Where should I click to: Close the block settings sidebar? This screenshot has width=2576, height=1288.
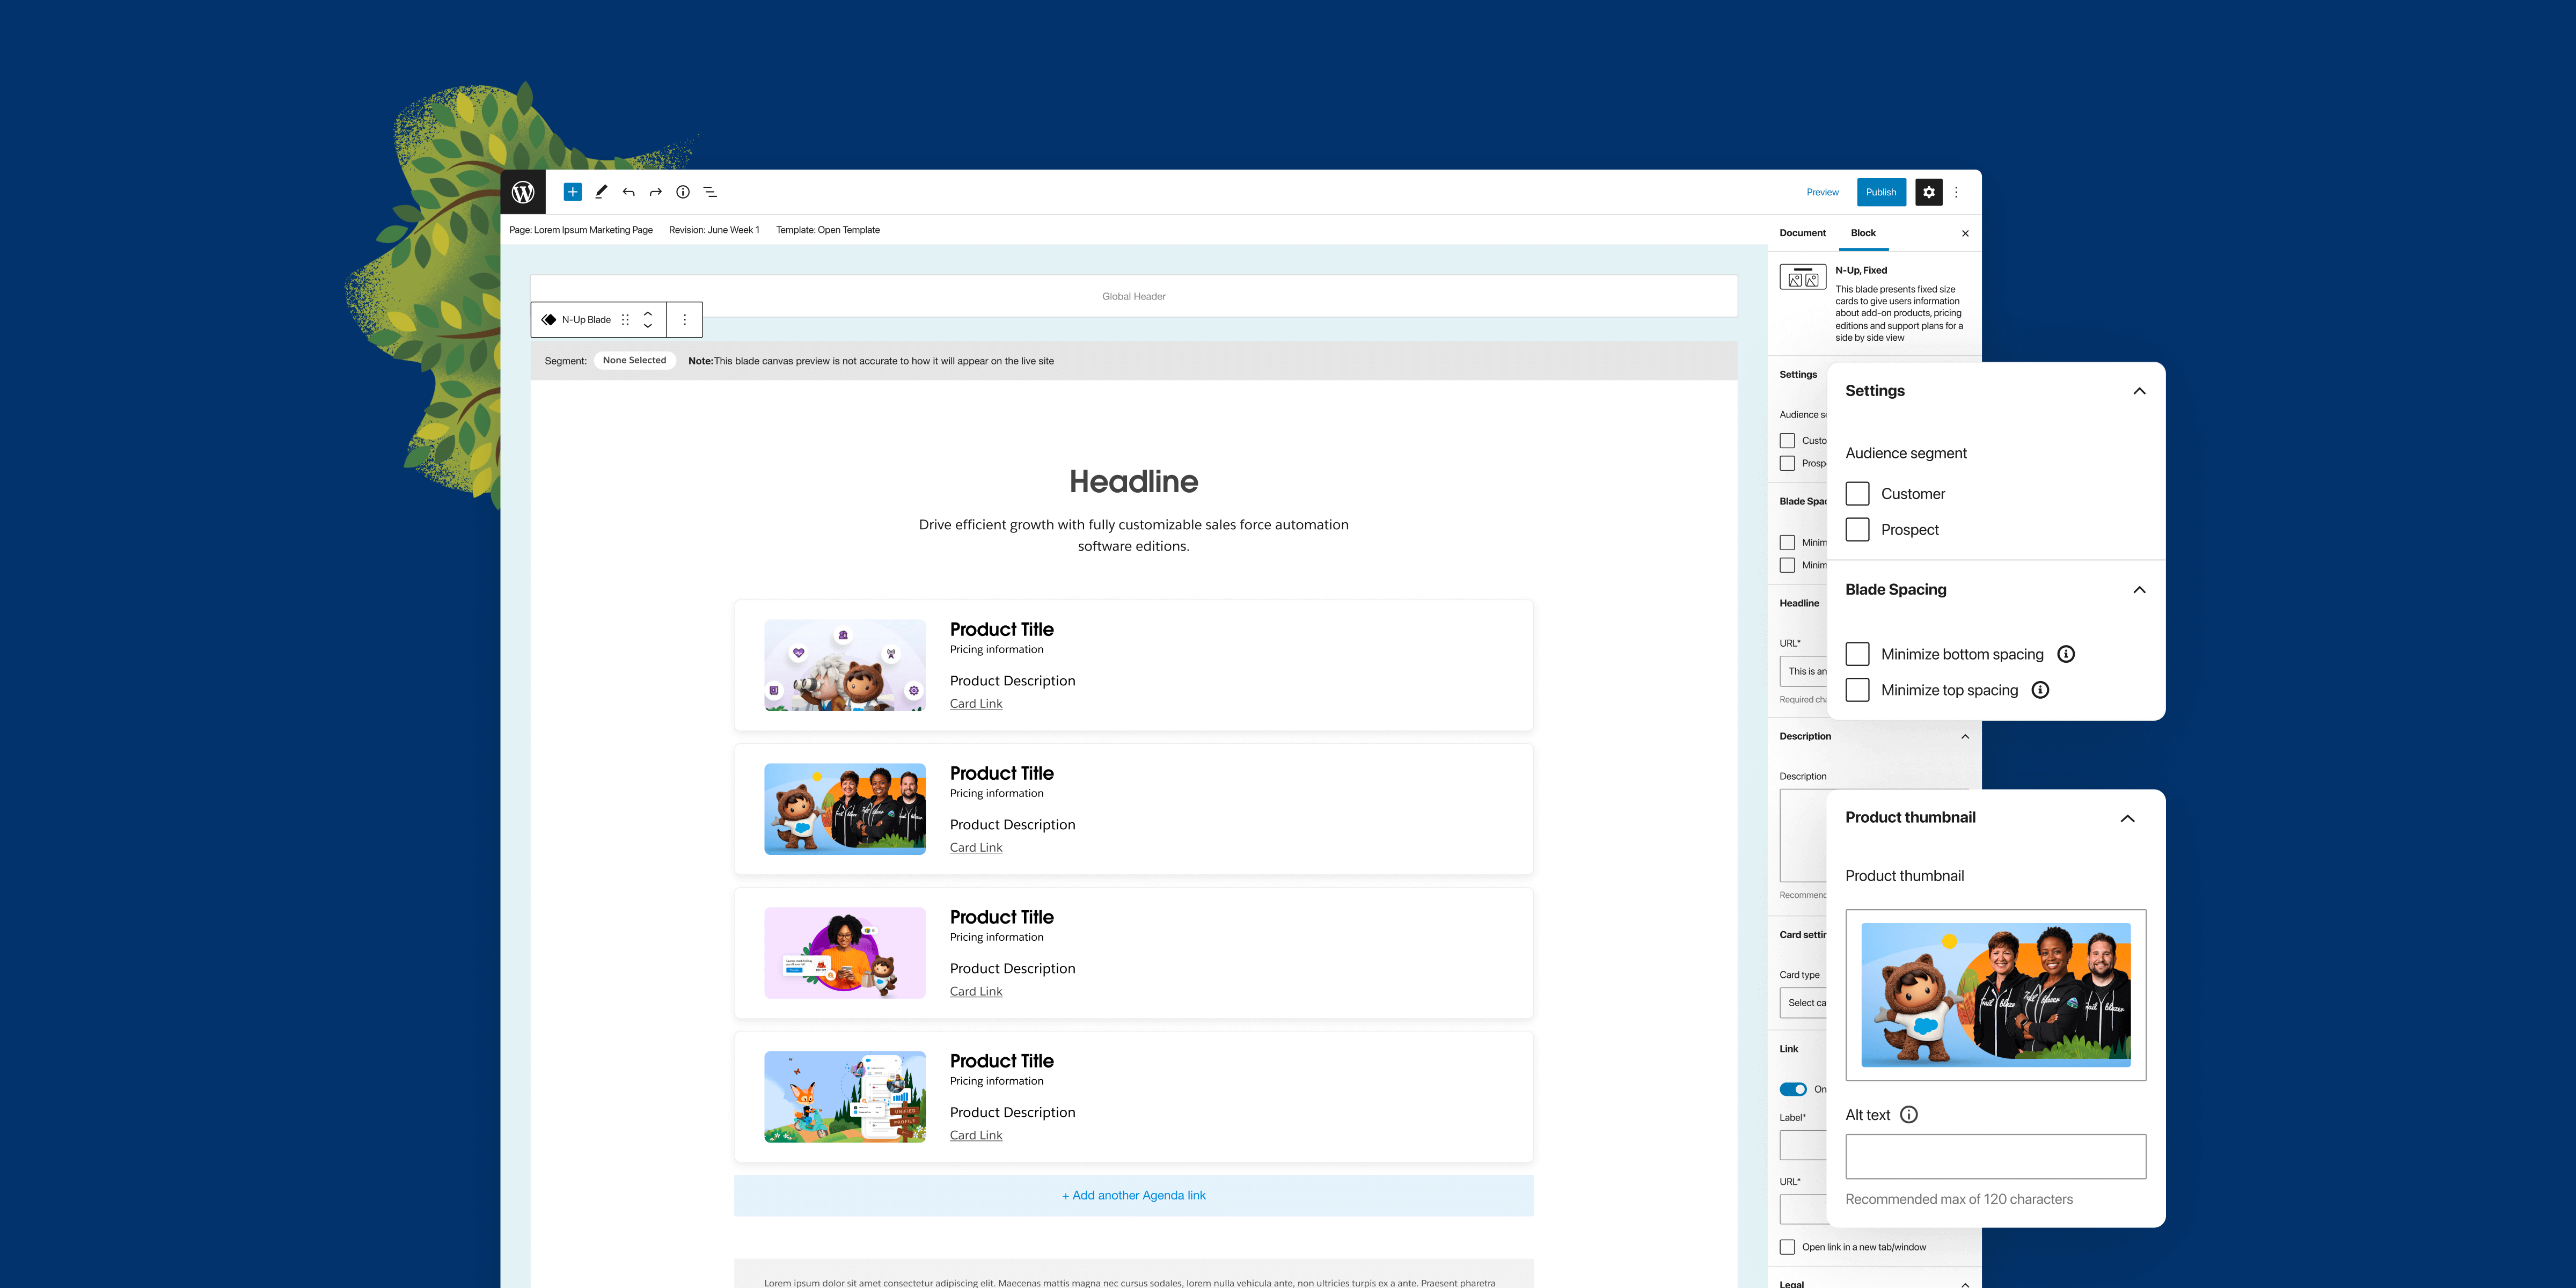coord(1965,233)
